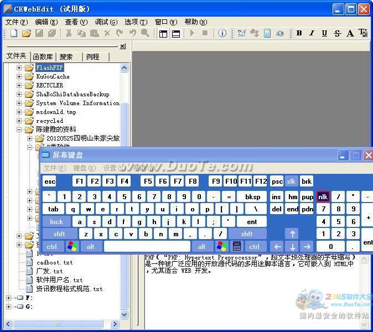The image size is (373, 332).
Task: Click the bksp key on keyboard
Action: click(x=252, y=196)
